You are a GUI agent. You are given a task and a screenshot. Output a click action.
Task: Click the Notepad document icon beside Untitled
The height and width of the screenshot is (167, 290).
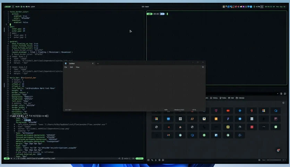tap(66, 63)
